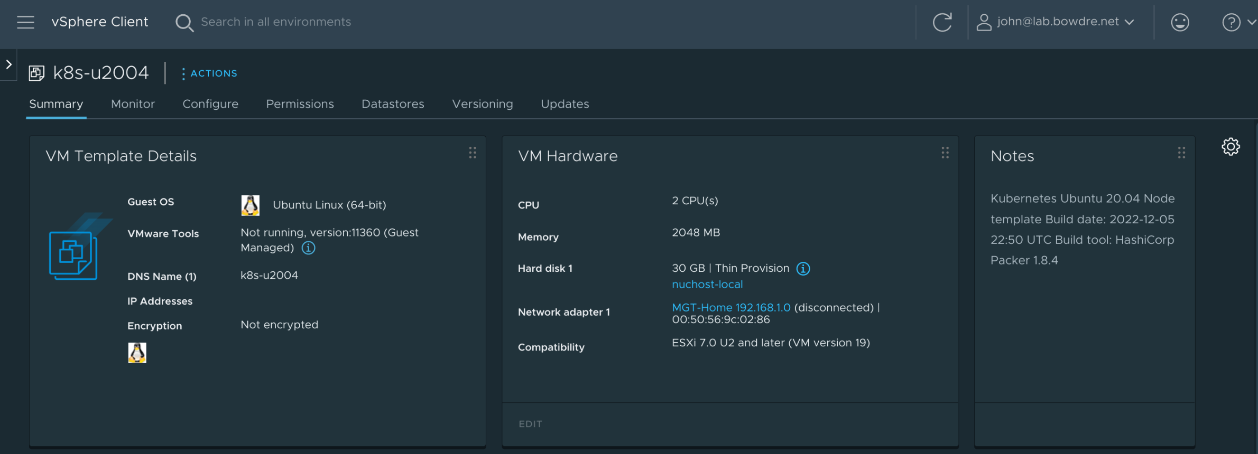The width and height of the screenshot is (1258, 454).
Task: Open the card settings gear icon
Action: pos(1231,147)
